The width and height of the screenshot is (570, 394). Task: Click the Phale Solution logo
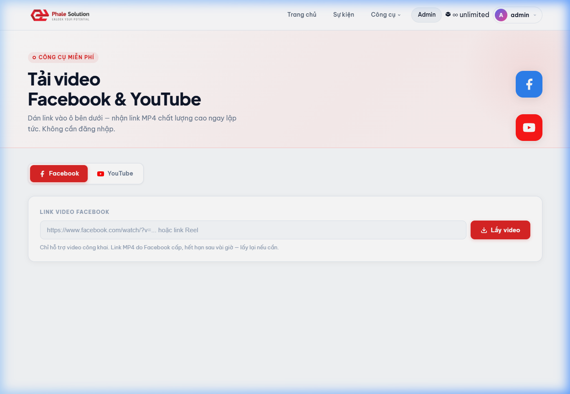click(60, 15)
